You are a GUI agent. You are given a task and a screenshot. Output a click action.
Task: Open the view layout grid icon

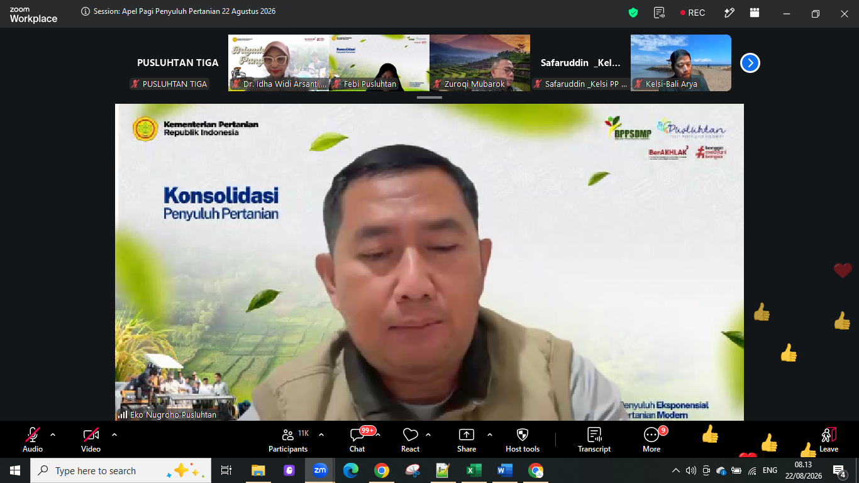tap(755, 13)
